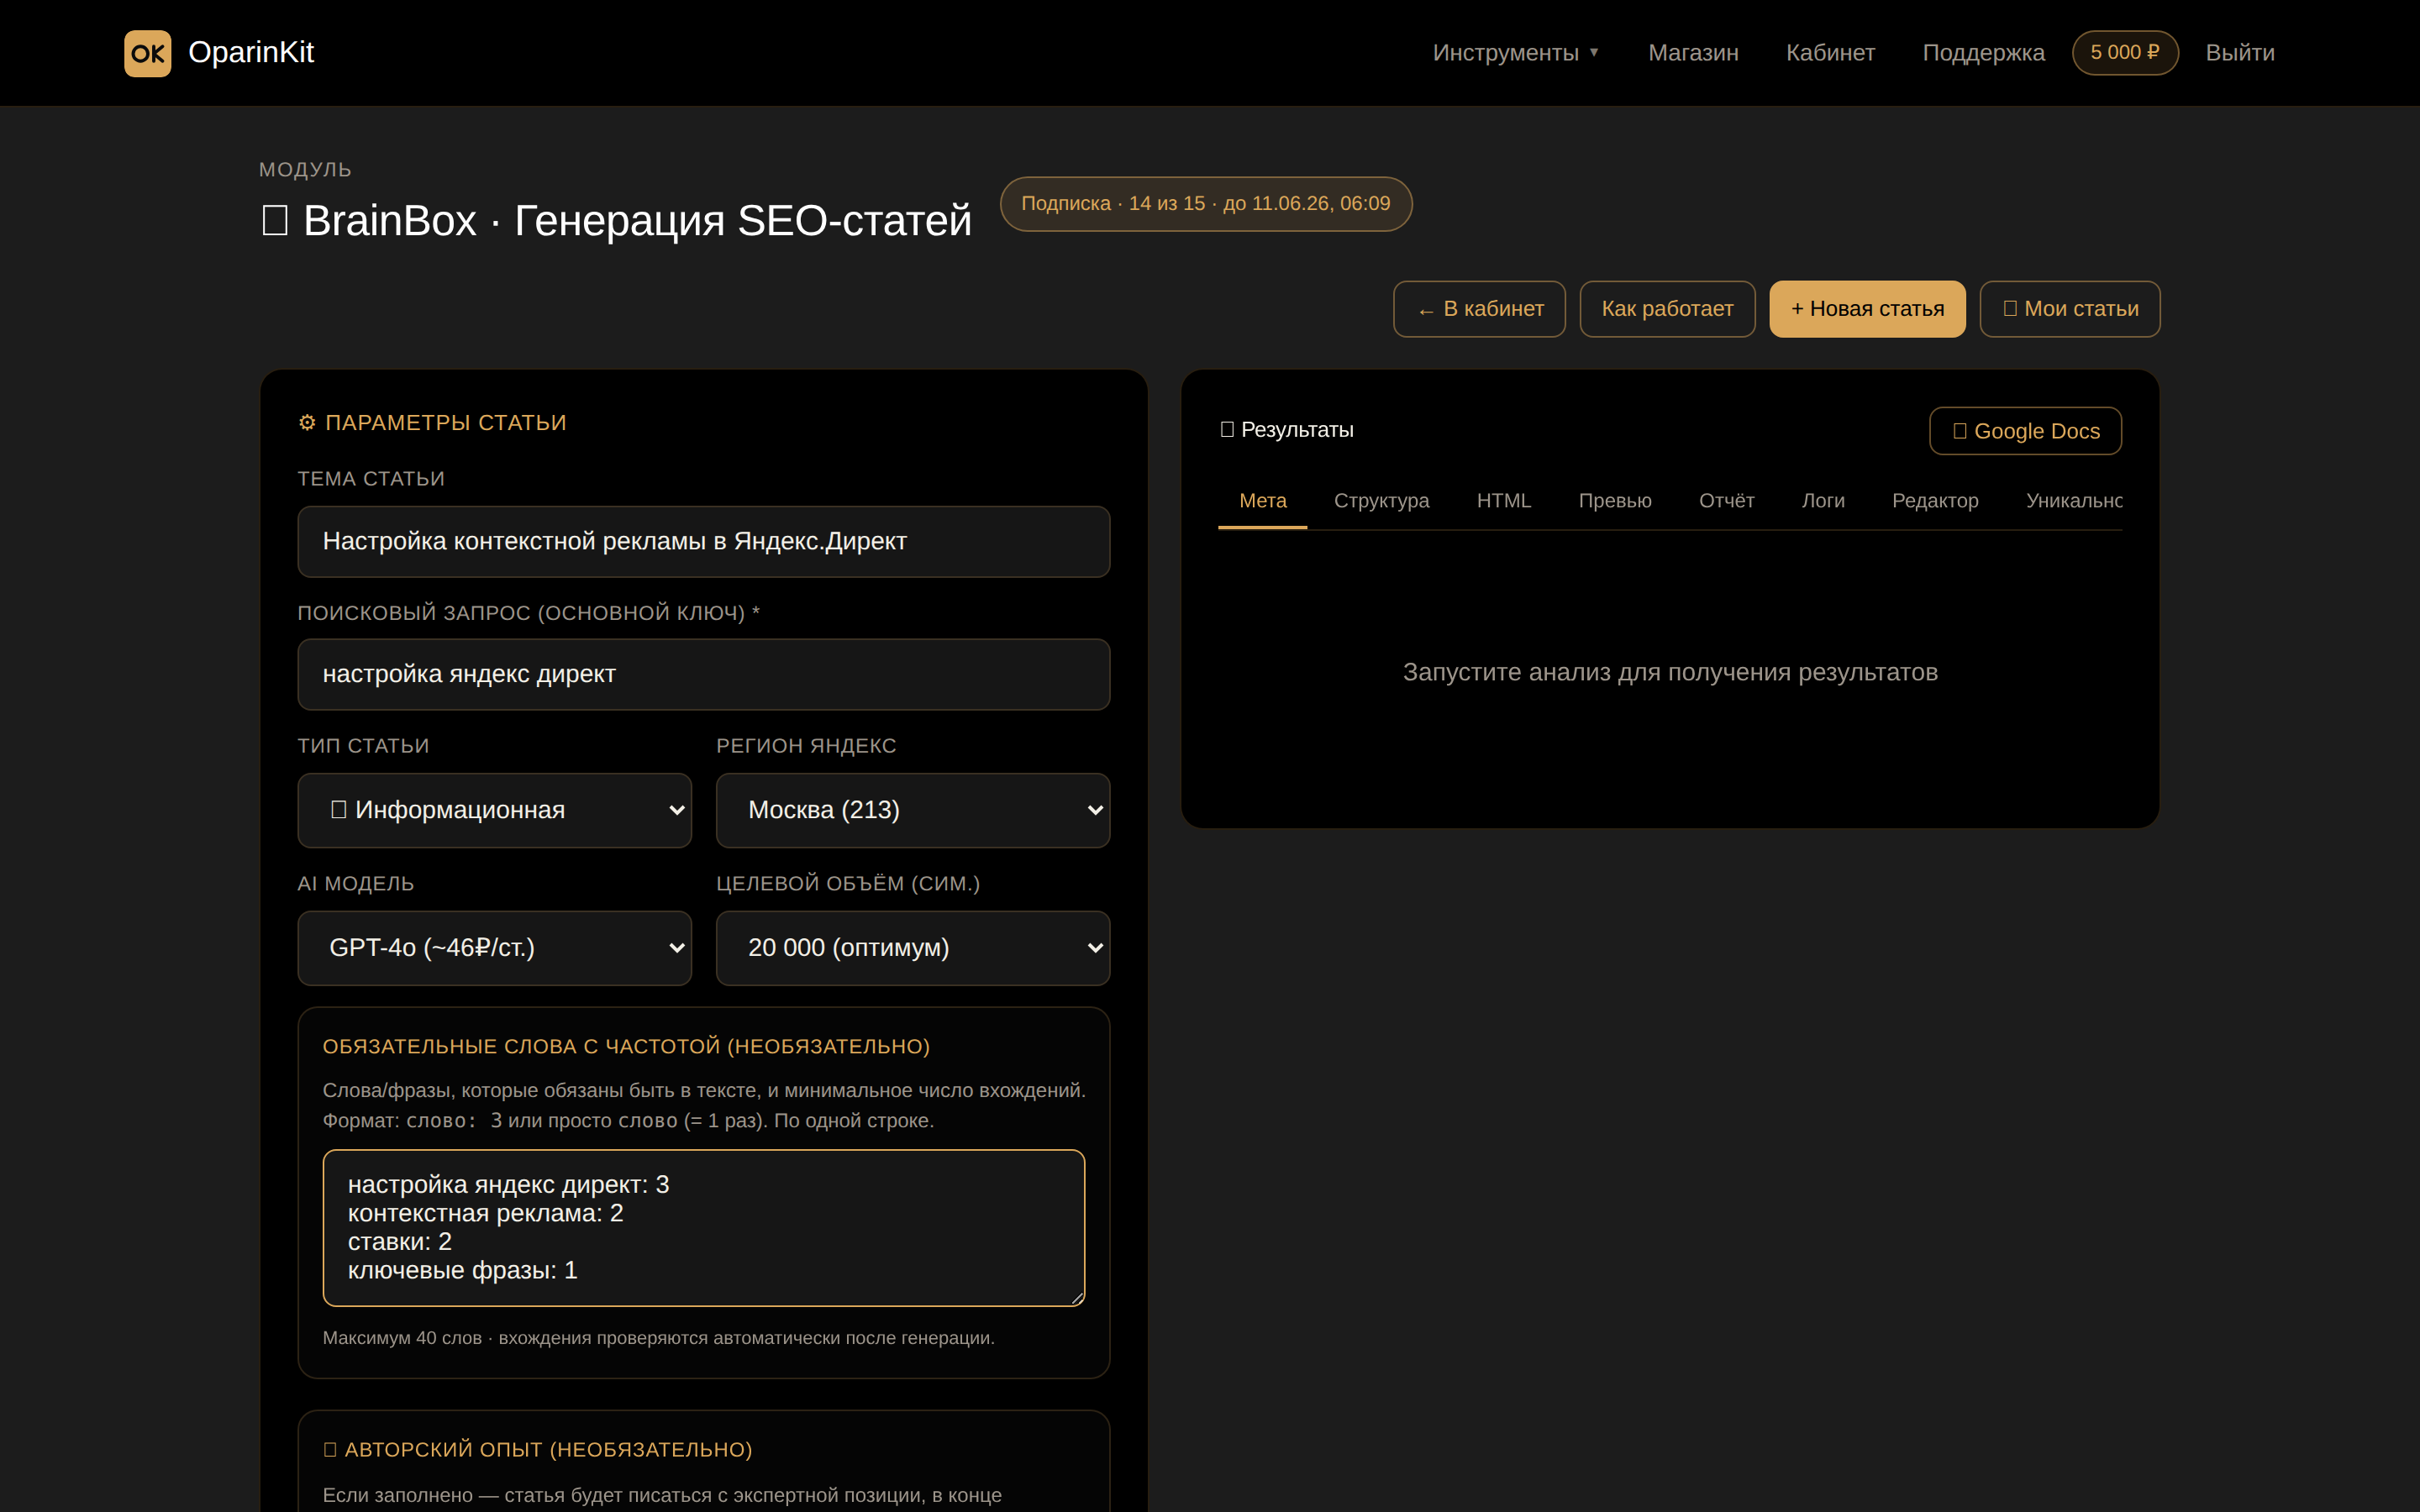The image size is (2420, 1512).
Task: Click the Запустите анализ для получения результатов placeholder
Action: tap(1670, 673)
